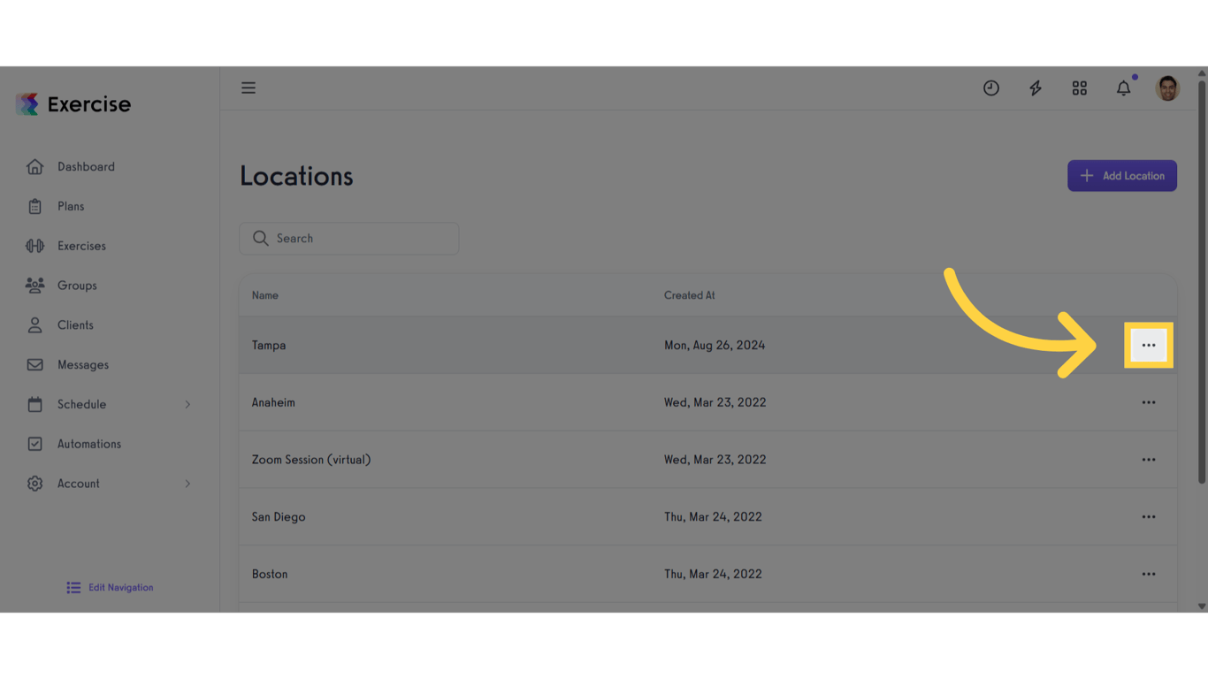The image size is (1208, 679).
Task: Open San Diego row options
Action: [1148, 516]
